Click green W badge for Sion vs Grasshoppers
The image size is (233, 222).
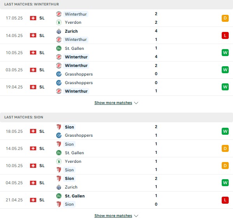(225, 131)
